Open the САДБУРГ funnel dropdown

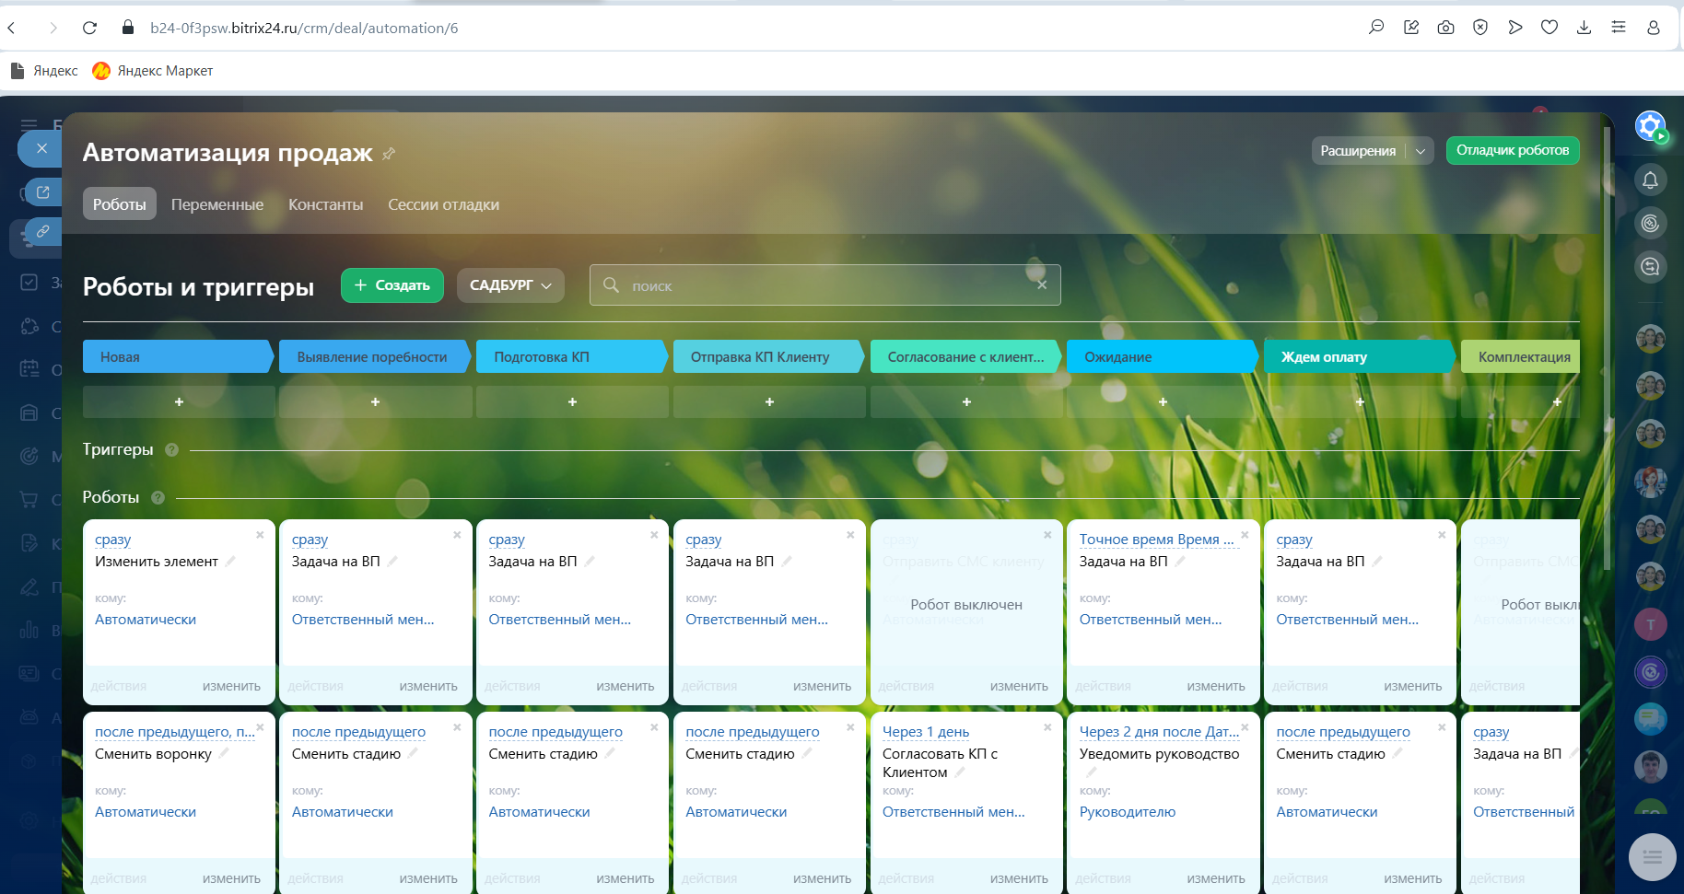pyautogui.click(x=510, y=285)
